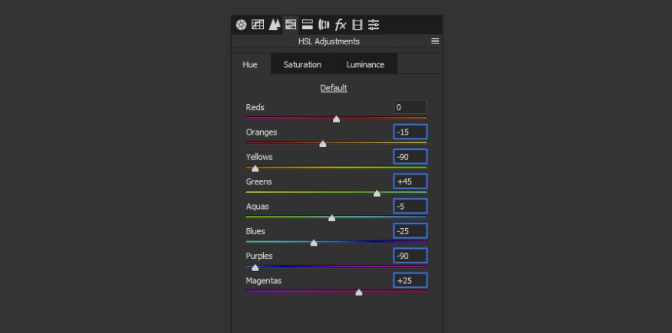Viewport: 672px width, 333px height.
Task: Focus the Blues value field showing -25
Action: (x=410, y=231)
